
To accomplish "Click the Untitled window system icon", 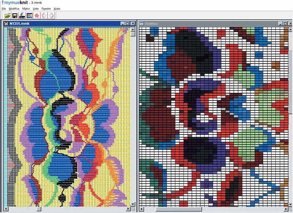I will click(141, 24).
